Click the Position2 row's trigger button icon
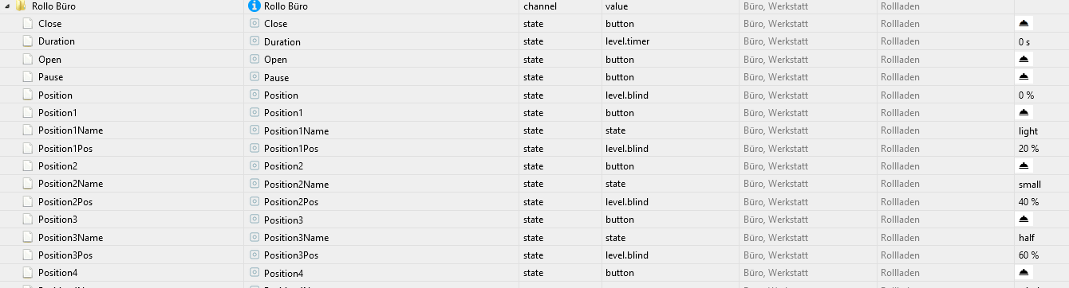This screenshot has height=288, width=1069. tap(1024, 165)
